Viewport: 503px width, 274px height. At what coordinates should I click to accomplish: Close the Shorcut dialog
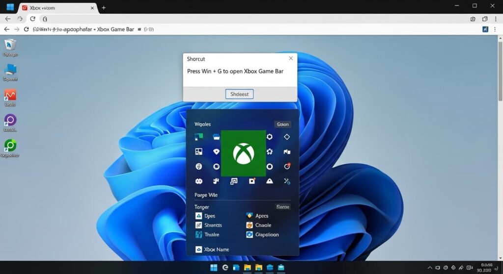pos(291,58)
